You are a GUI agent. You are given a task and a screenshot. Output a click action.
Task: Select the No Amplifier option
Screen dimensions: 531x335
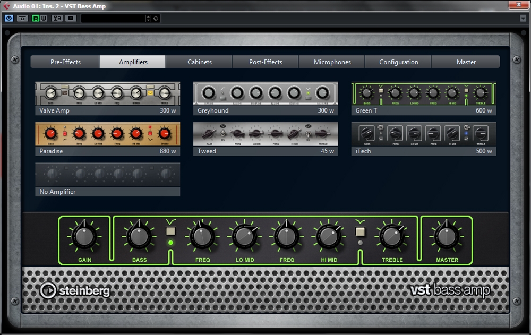click(108, 179)
